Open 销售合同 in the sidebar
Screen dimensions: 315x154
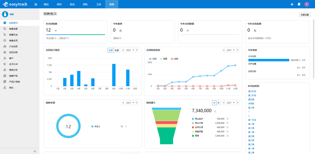[13, 41]
